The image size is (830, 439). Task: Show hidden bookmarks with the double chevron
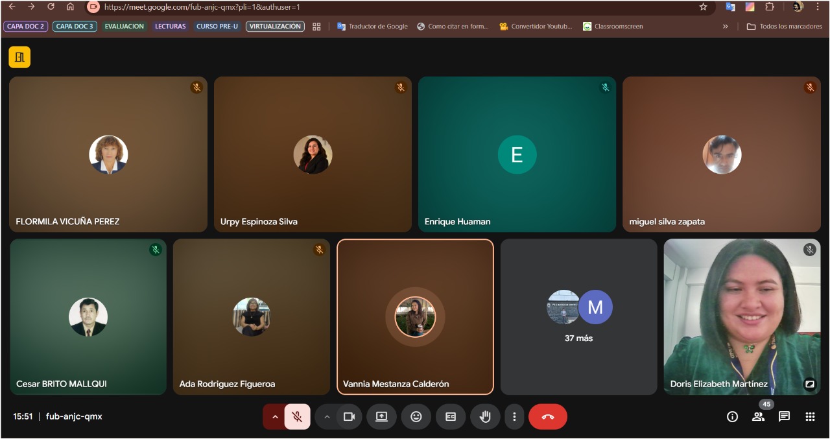click(x=725, y=27)
